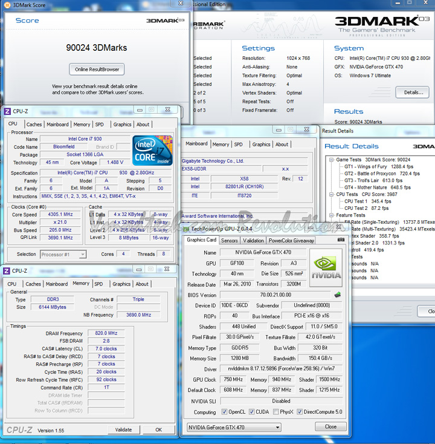Click the Bandwidth value 150.4 GB/s

click(x=320, y=358)
